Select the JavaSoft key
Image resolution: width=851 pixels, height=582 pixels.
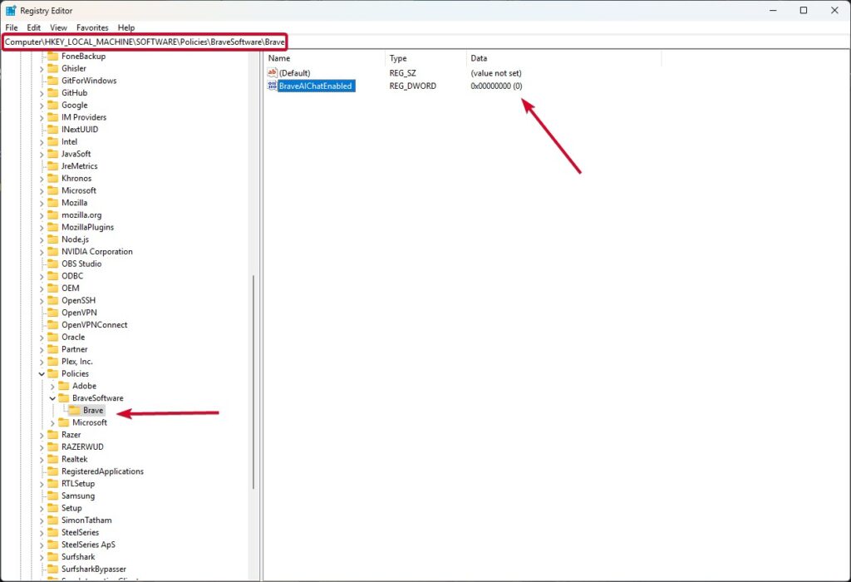pos(76,154)
